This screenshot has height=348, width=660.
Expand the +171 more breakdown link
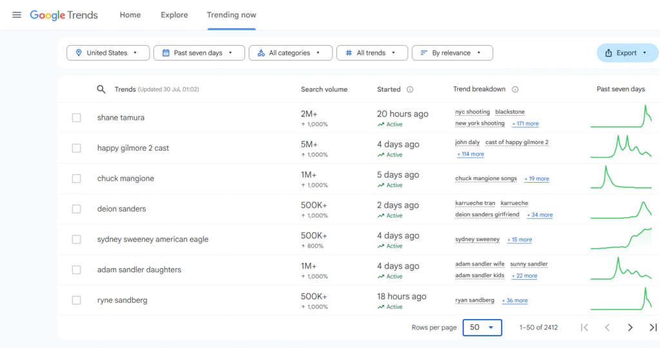click(x=525, y=124)
